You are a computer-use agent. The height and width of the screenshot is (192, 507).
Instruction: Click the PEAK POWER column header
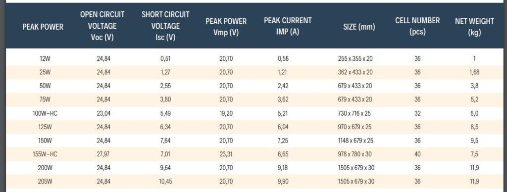[43, 27]
